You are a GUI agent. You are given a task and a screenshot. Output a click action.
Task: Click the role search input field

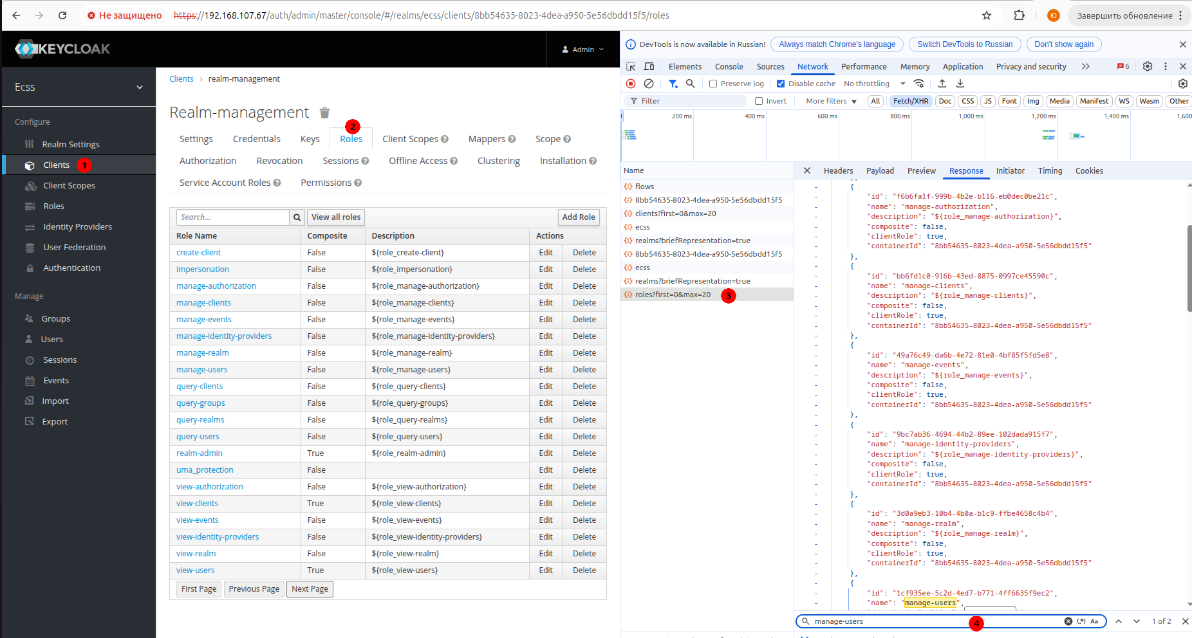(232, 217)
